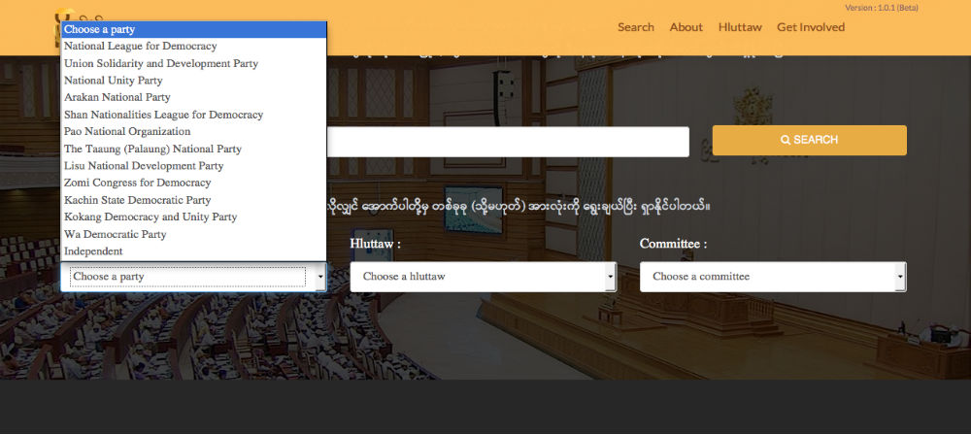Select National League for Democracy option

pyautogui.click(x=141, y=47)
